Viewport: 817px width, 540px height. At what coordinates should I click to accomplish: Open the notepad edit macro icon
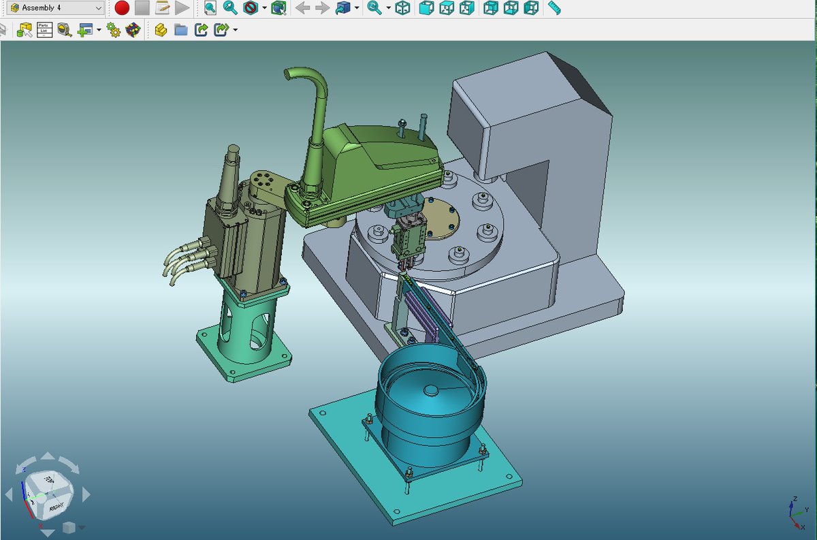(162, 8)
